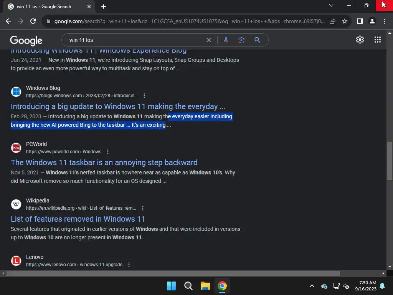
Task: Open Chrome side panel
Action: point(360,22)
